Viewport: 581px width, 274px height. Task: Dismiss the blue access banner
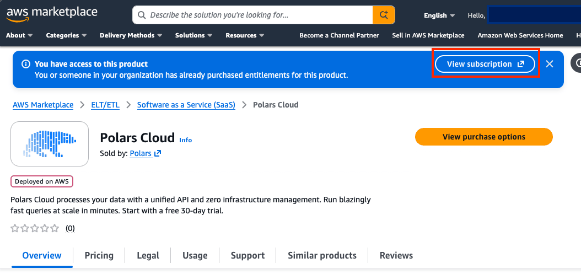coord(550,64)
